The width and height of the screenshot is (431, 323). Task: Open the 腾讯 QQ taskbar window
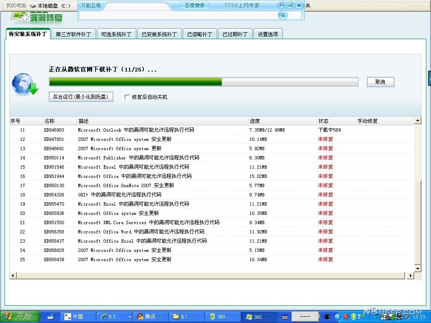coord(151,317)
